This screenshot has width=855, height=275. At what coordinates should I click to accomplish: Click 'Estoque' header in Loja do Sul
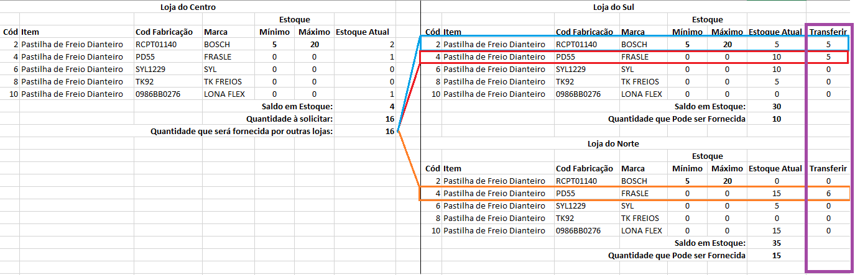point(707,19)
